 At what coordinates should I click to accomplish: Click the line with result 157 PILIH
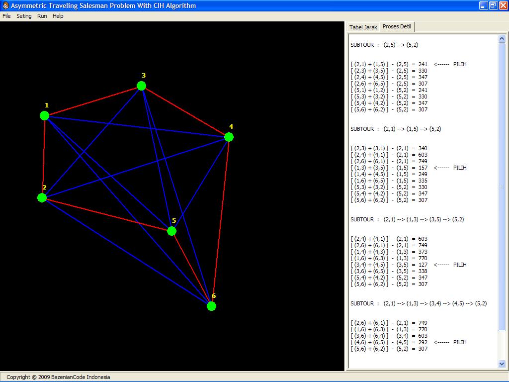click(x=409, y=168)
